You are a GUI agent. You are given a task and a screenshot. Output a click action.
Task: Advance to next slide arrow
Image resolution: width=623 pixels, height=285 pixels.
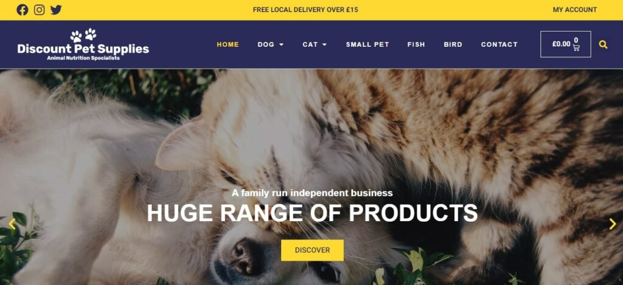point(612,224)
